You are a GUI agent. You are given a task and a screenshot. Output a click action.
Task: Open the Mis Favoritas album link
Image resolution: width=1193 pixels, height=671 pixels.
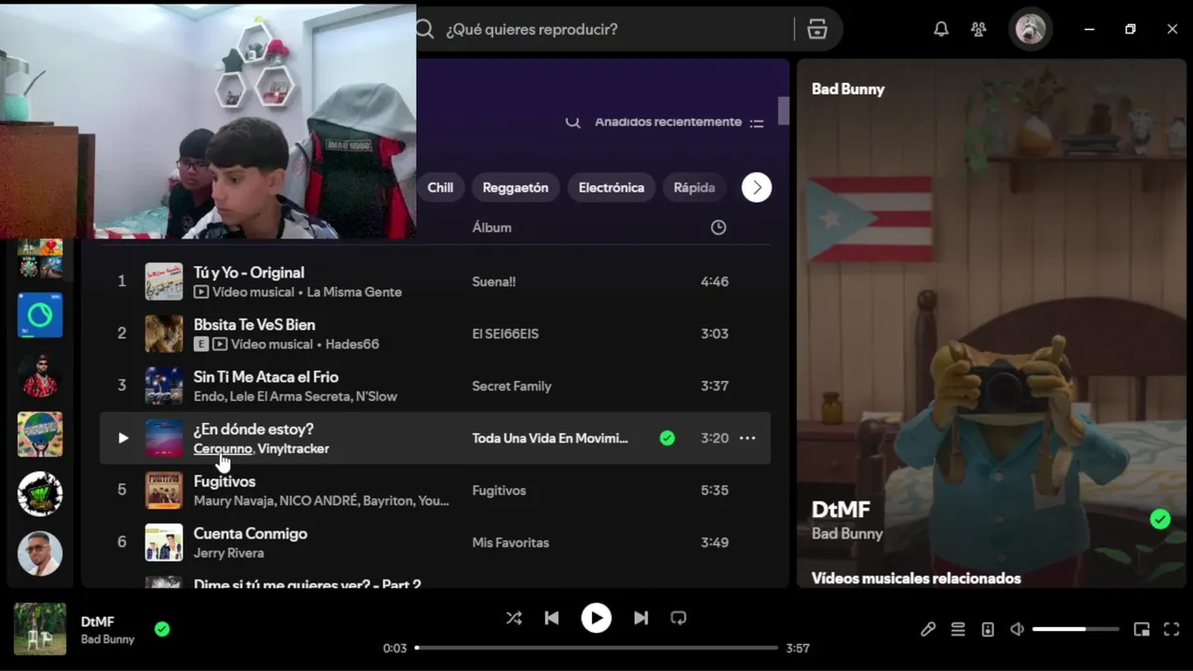coord(511,542)
